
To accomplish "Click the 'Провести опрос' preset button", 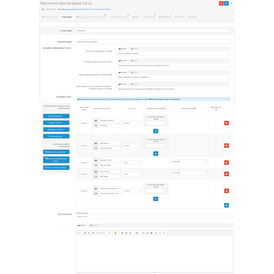I will [x=56, y=129].
